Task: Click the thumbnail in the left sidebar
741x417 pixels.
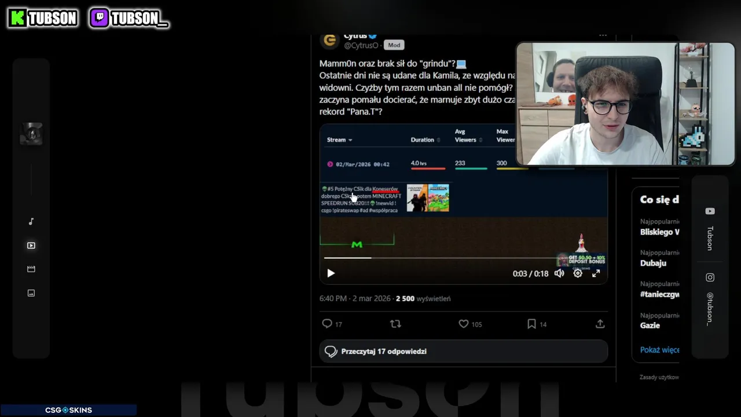Action: tap(31, 134)
